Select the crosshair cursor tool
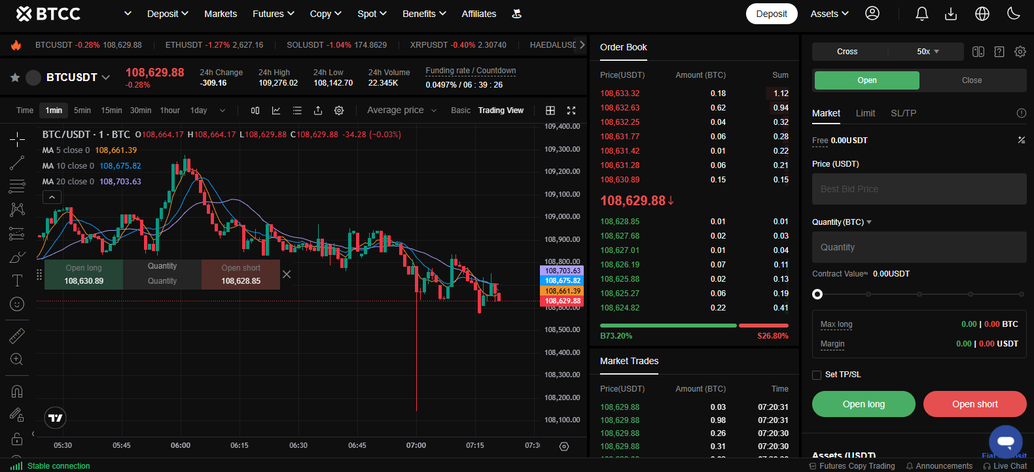1034x472 pixels. coord(17,139)
